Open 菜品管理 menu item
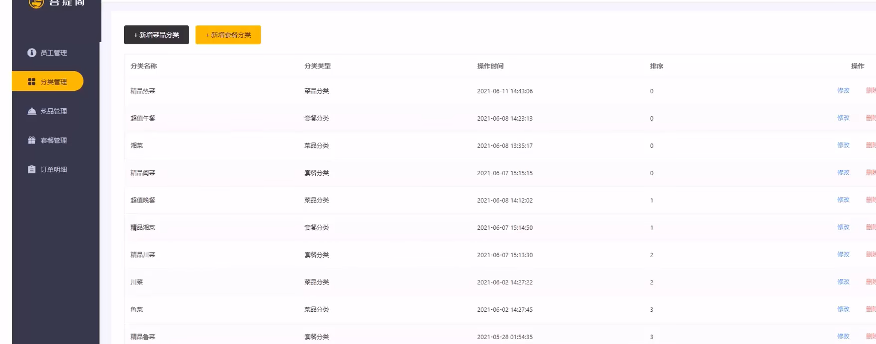Image resolution: width=876 pixels, height=344 pixels. (53, 111)
